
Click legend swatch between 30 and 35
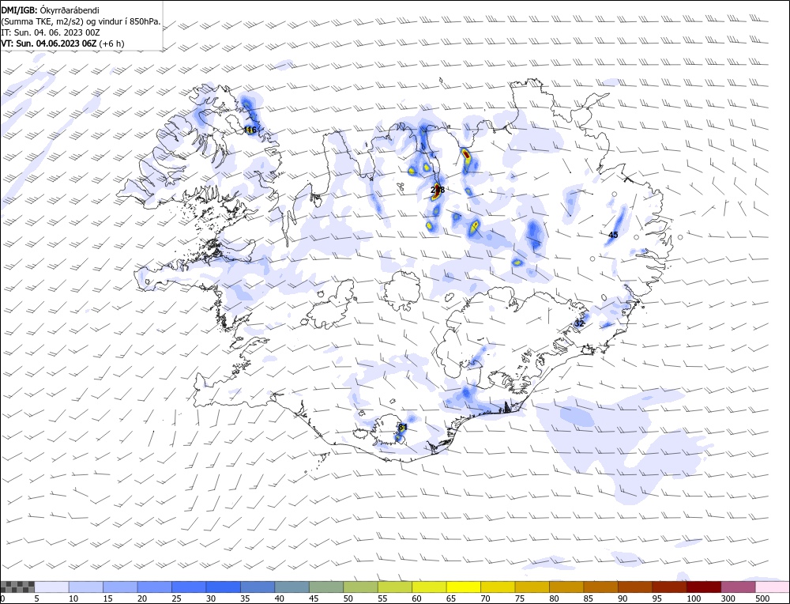pyautogui.click(x=224, y=587)
